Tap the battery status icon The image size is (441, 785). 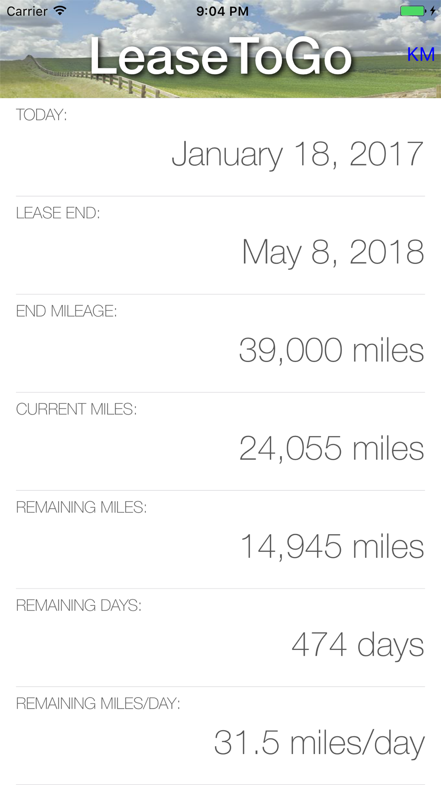(x=412, y=11)
